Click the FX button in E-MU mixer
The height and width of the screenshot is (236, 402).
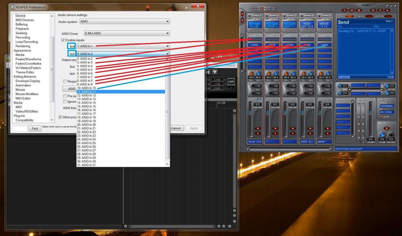373,10
